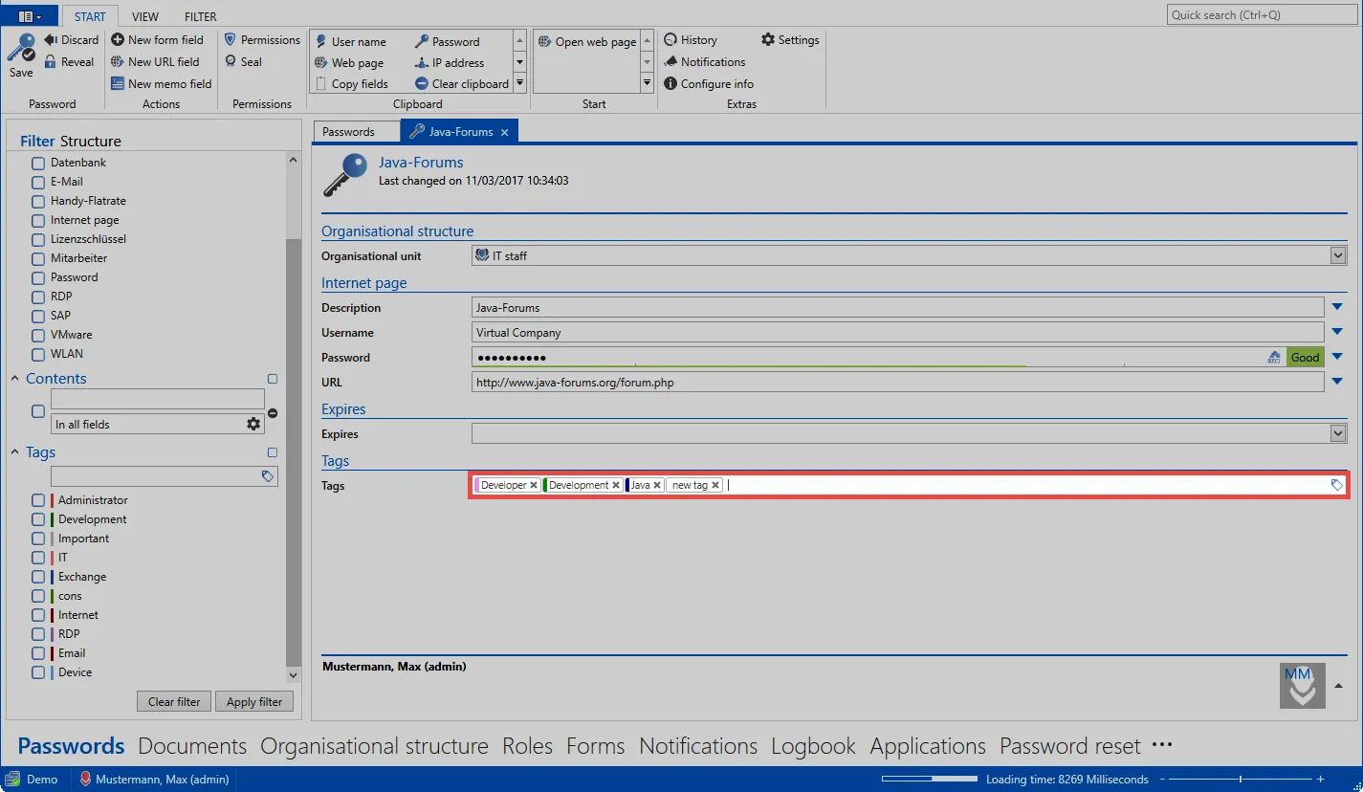
Task: Copy the Web page to clipboard
Action: 349,63
